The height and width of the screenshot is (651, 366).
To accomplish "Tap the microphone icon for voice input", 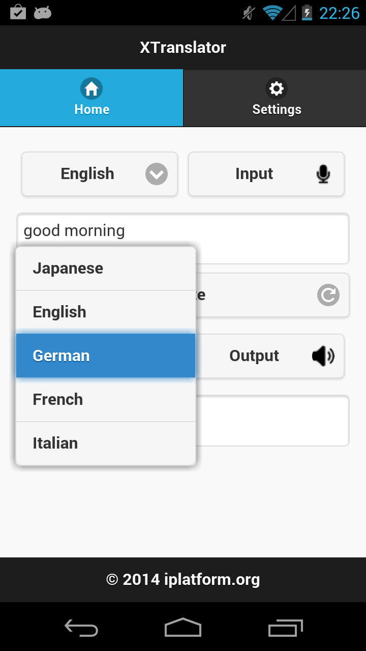I will 323,174.
